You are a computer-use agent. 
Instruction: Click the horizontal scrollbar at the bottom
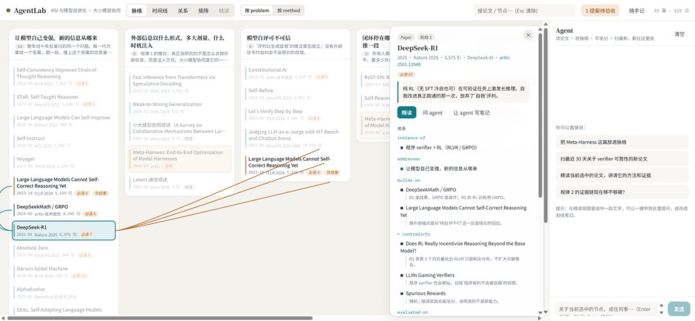pos(160,318)
